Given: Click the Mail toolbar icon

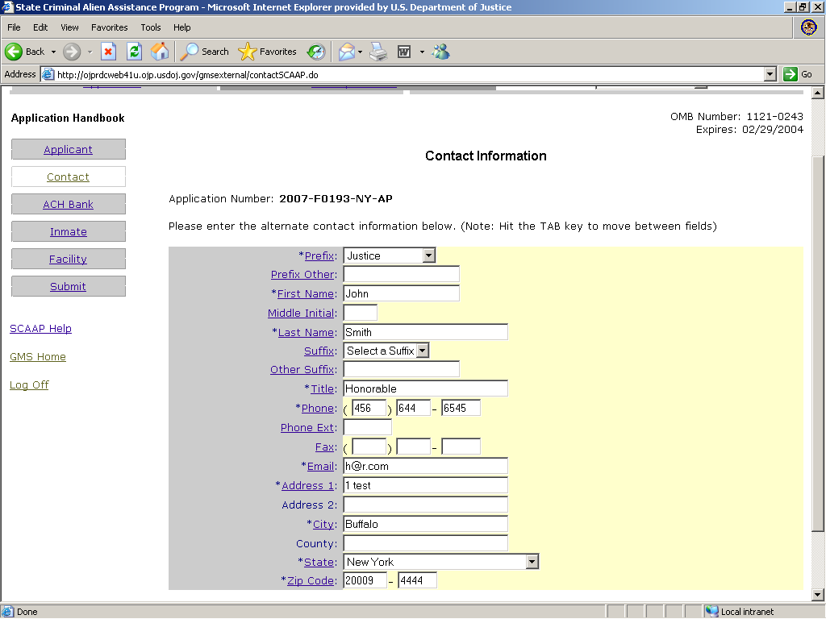Looking at the screenshot, I should 346,52.
